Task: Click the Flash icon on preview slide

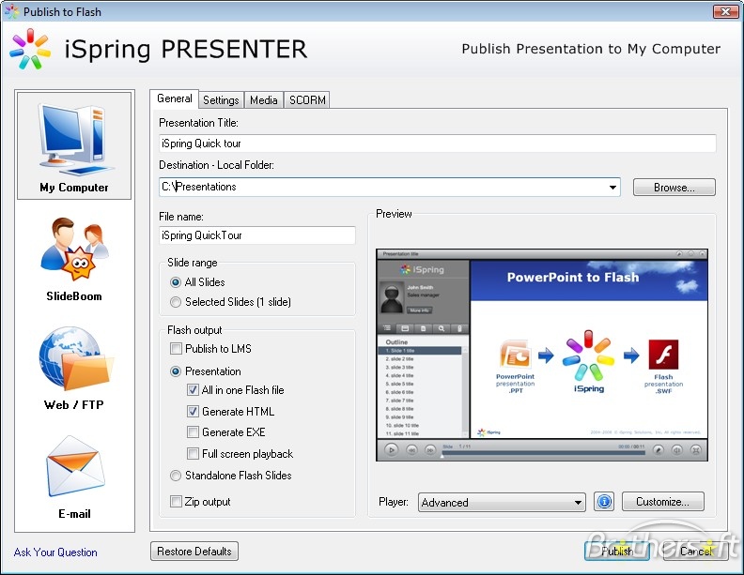Action: 663,355
